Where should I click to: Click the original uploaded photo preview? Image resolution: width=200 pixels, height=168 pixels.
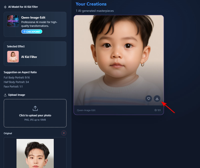coord(35,153)
